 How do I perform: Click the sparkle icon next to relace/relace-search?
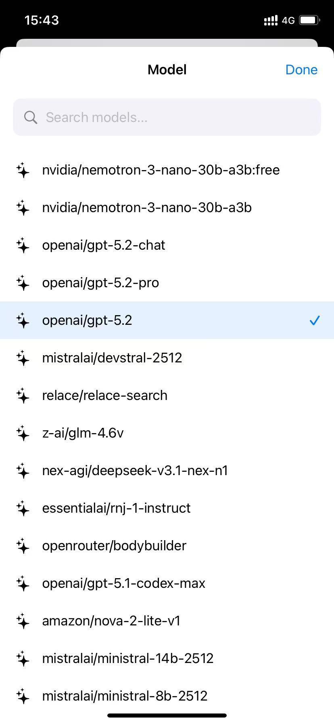tap(23, 396)
